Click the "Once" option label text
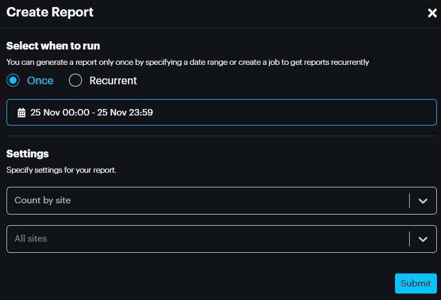Image resolution: width=441 pixels, height=300 pixels. coord(40,81)
